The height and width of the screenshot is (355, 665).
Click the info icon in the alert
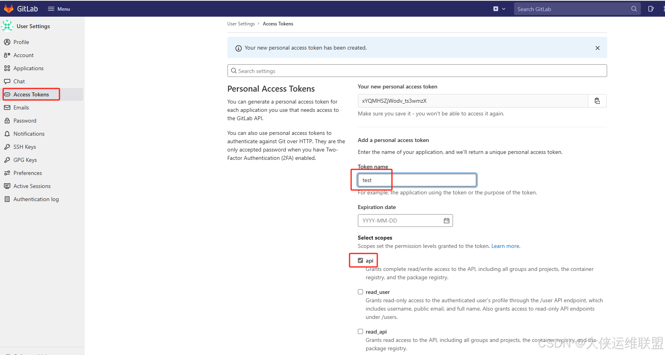[239, 48]
